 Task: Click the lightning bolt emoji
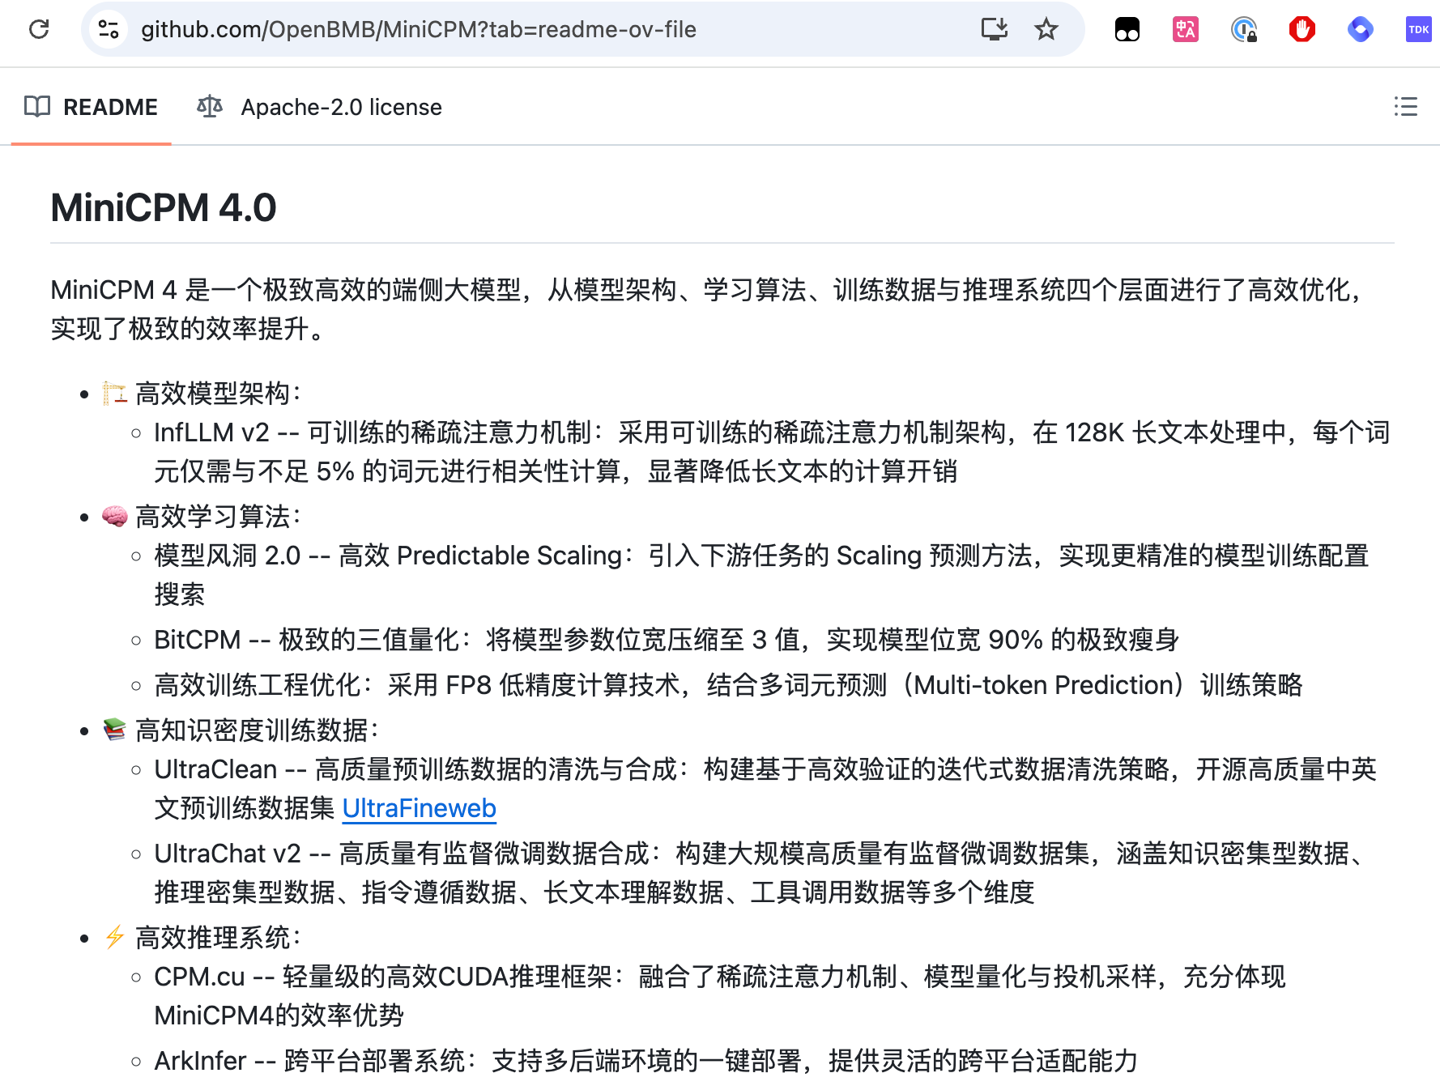114,938
